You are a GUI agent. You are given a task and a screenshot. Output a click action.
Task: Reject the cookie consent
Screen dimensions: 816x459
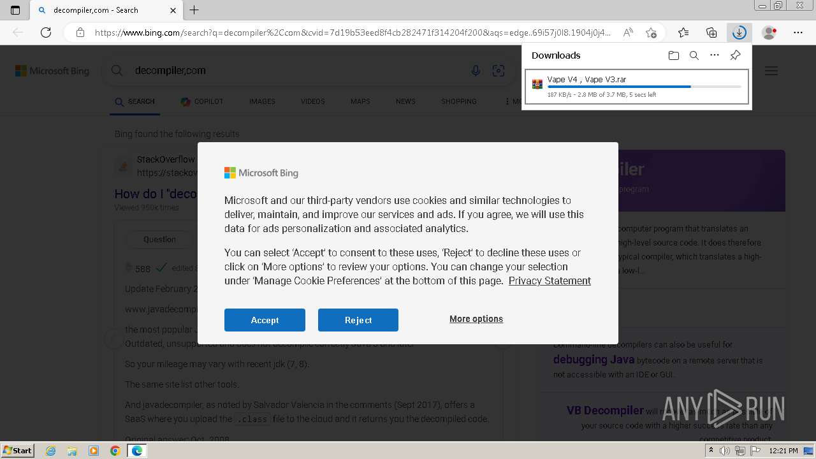point(358,320)
